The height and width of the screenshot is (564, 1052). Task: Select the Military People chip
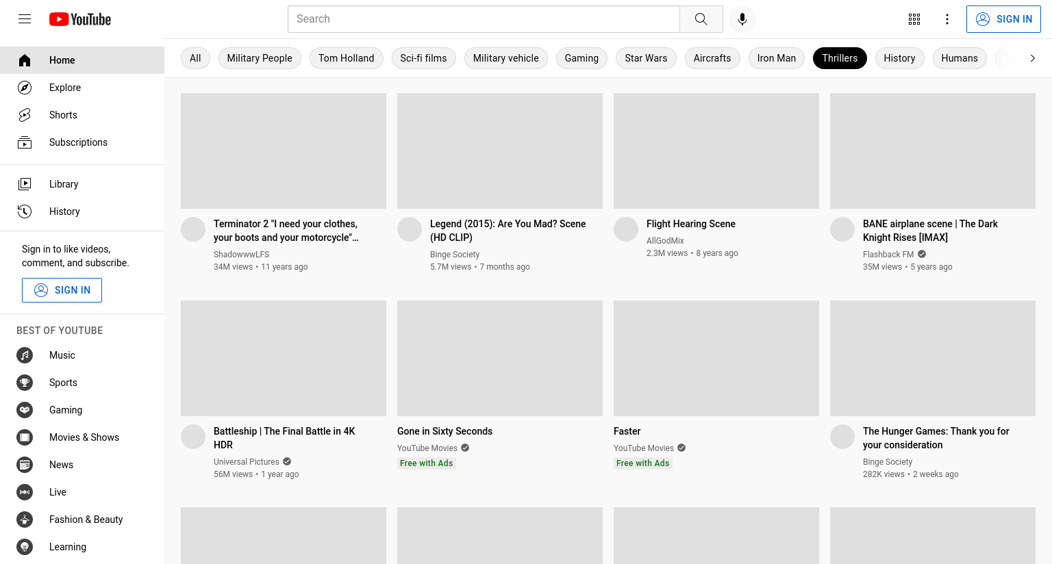pyautogui.click(x=260, y=58)
